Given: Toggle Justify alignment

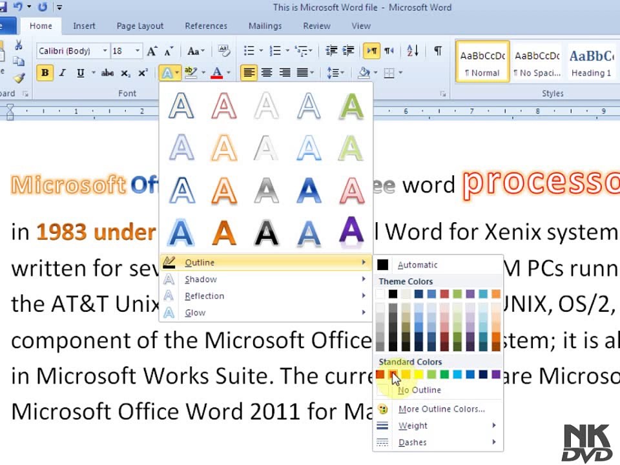Looking at the screenshot, I should pyautogui.click(x=302, y=73).
